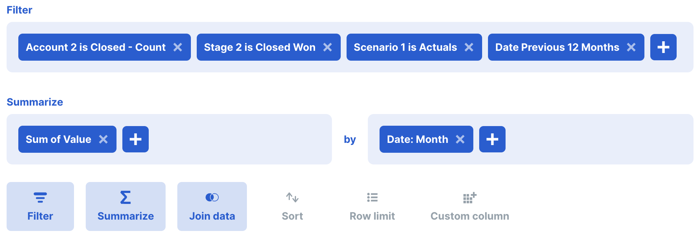The width and height of the screenshot is (699, 239).
Task: Add another summarize metric with plus
Action: pos(136,139)
